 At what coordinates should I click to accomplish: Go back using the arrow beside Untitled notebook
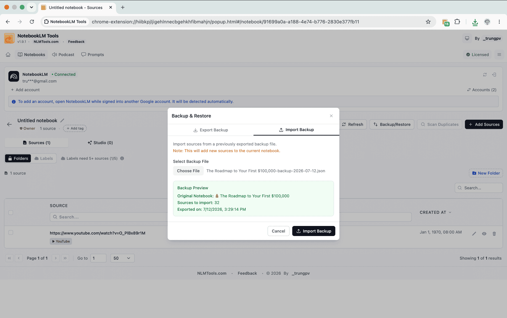click(x=9, y=124)
